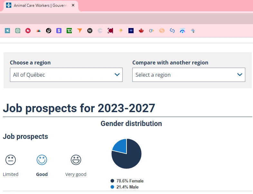Close the Animal Care Workers tab
The width and height of the screenshot is (253, 194).
(x=73, y=6)
